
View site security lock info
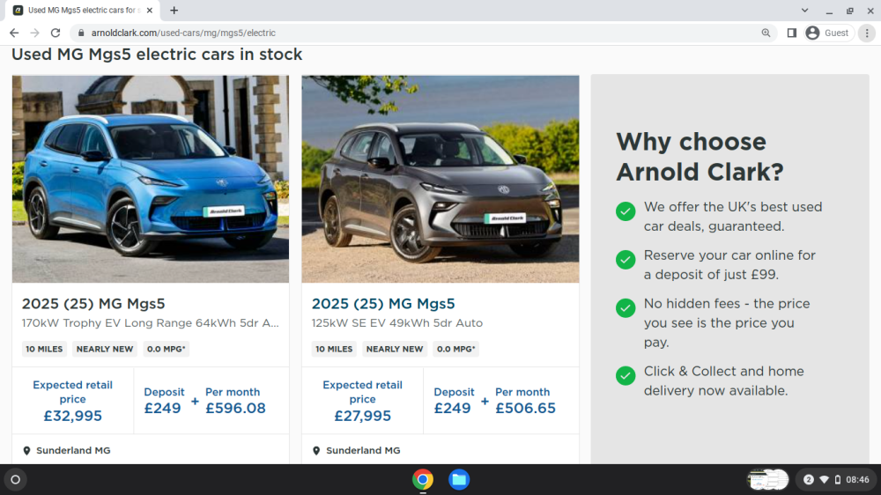(81, 33)
